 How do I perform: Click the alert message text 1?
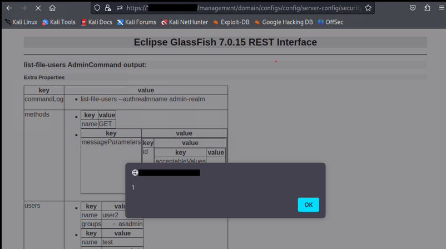[133, 188]
